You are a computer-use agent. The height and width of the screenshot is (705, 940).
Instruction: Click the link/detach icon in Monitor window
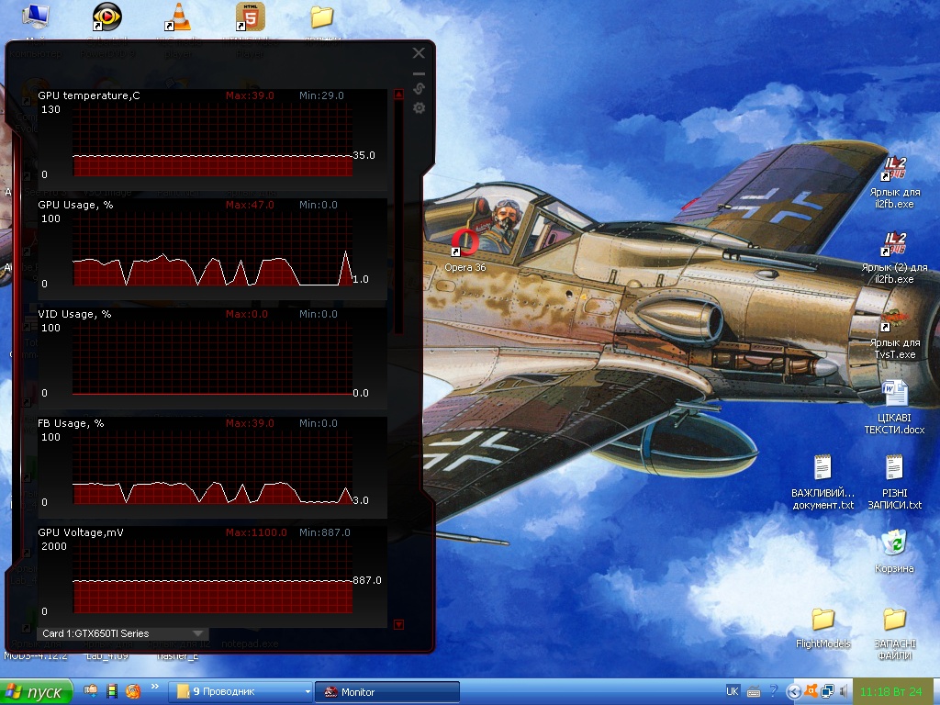pos(419,89)
